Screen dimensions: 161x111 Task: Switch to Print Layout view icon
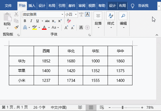pyautogui.click(x=91, y=107)
